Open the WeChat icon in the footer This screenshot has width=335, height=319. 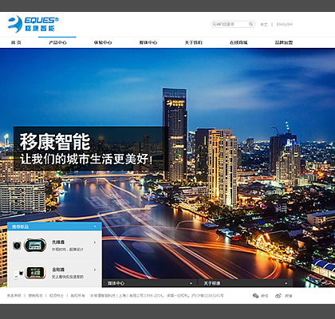click(255, 296)
